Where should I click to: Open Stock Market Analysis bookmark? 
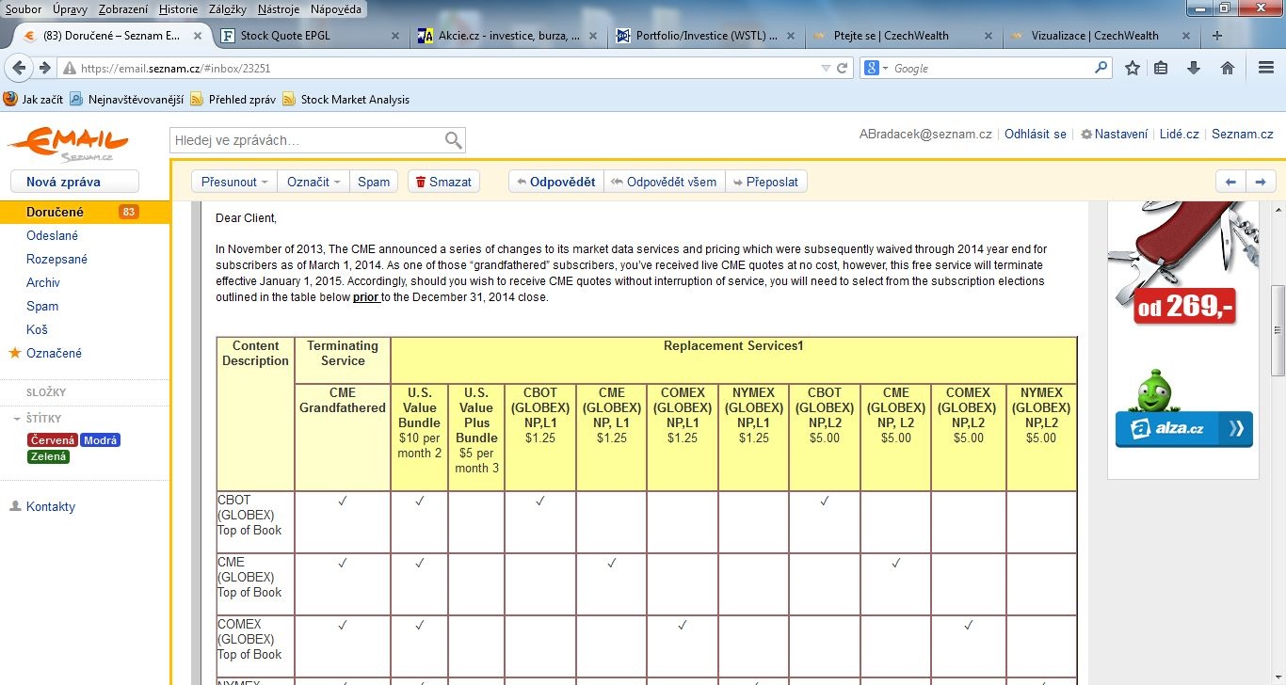346,99
